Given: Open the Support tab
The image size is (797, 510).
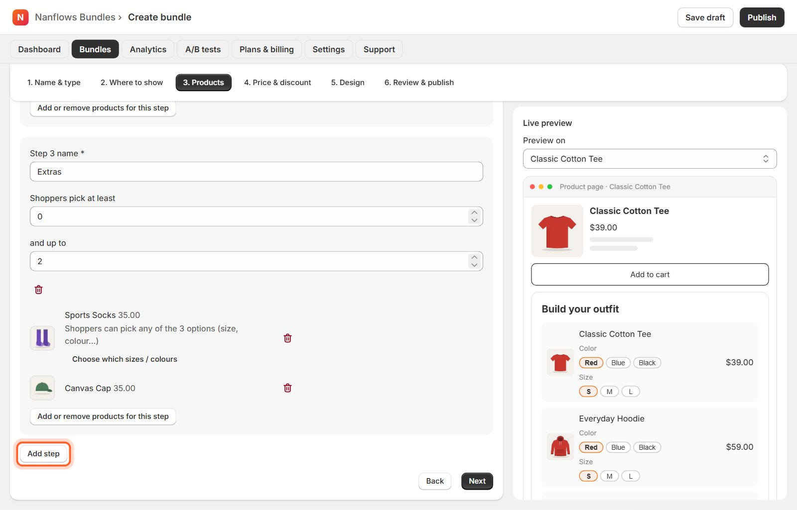Looking at the screenshot, I should click(x=379, y=49).
